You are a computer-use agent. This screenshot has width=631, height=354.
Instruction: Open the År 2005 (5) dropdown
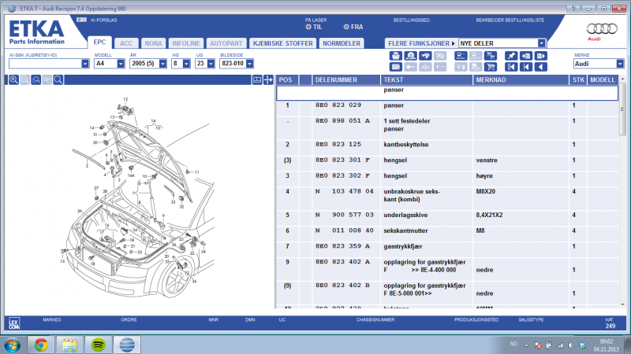tap(162, 64)
